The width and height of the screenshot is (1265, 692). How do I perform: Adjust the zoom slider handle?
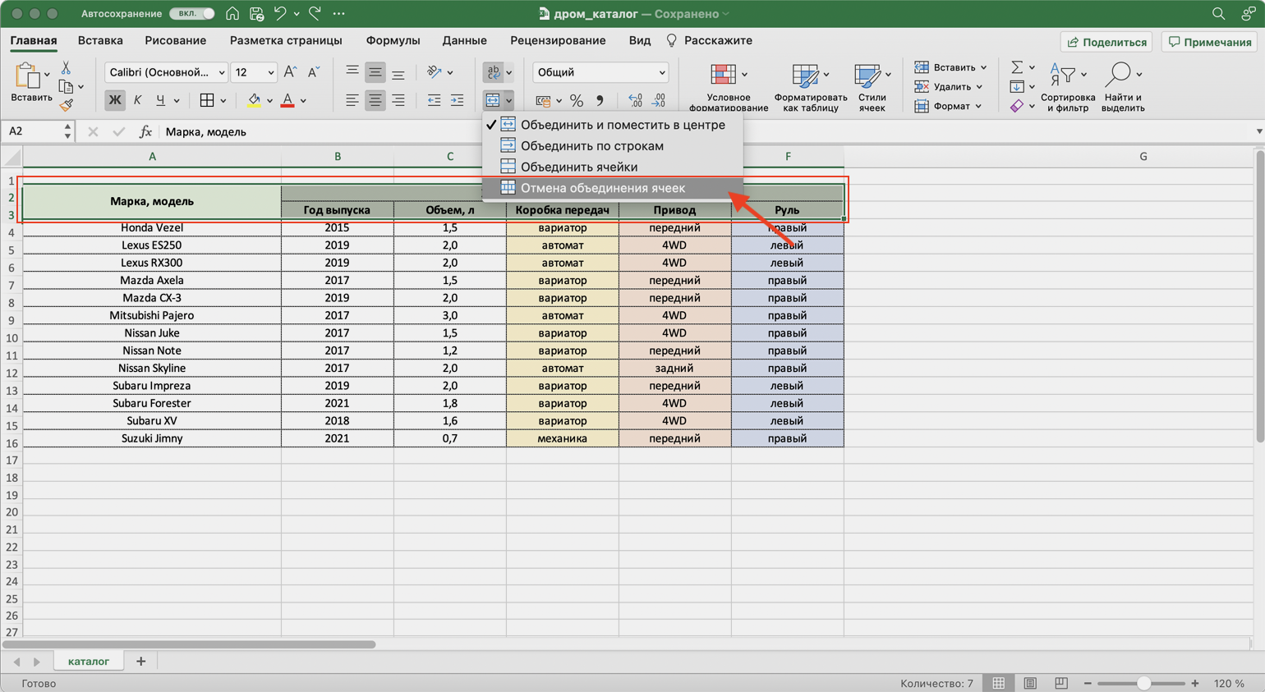pyautogui.click(x=1143, y=683)
